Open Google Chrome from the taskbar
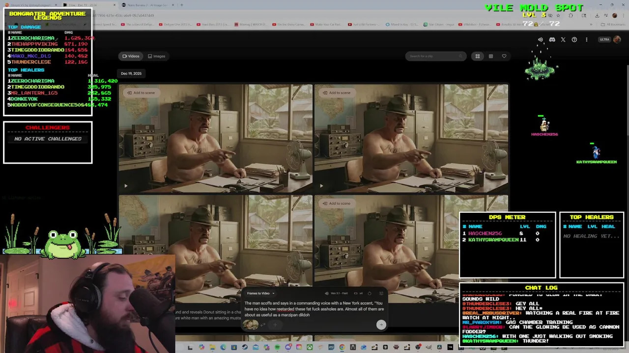 342,348
